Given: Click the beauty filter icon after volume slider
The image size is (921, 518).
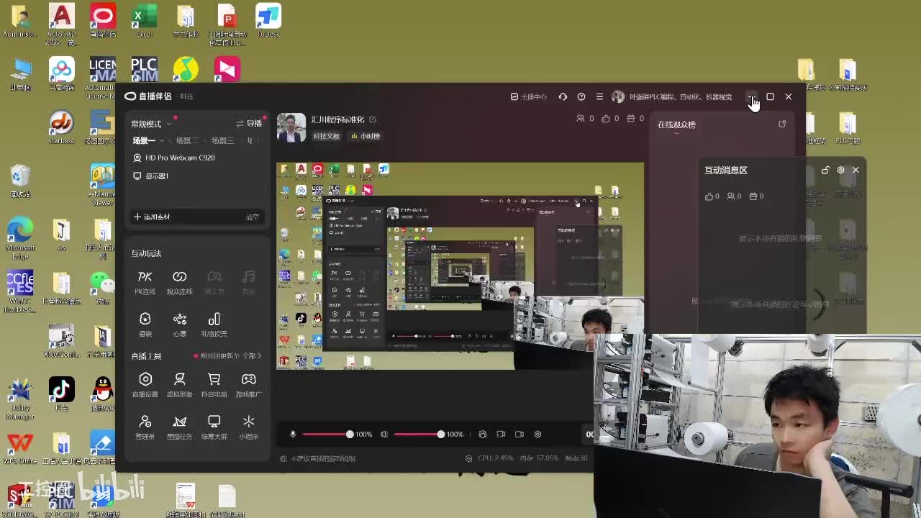Looking at the screenshot, I should pyautogui.click(x=483, y=434).
